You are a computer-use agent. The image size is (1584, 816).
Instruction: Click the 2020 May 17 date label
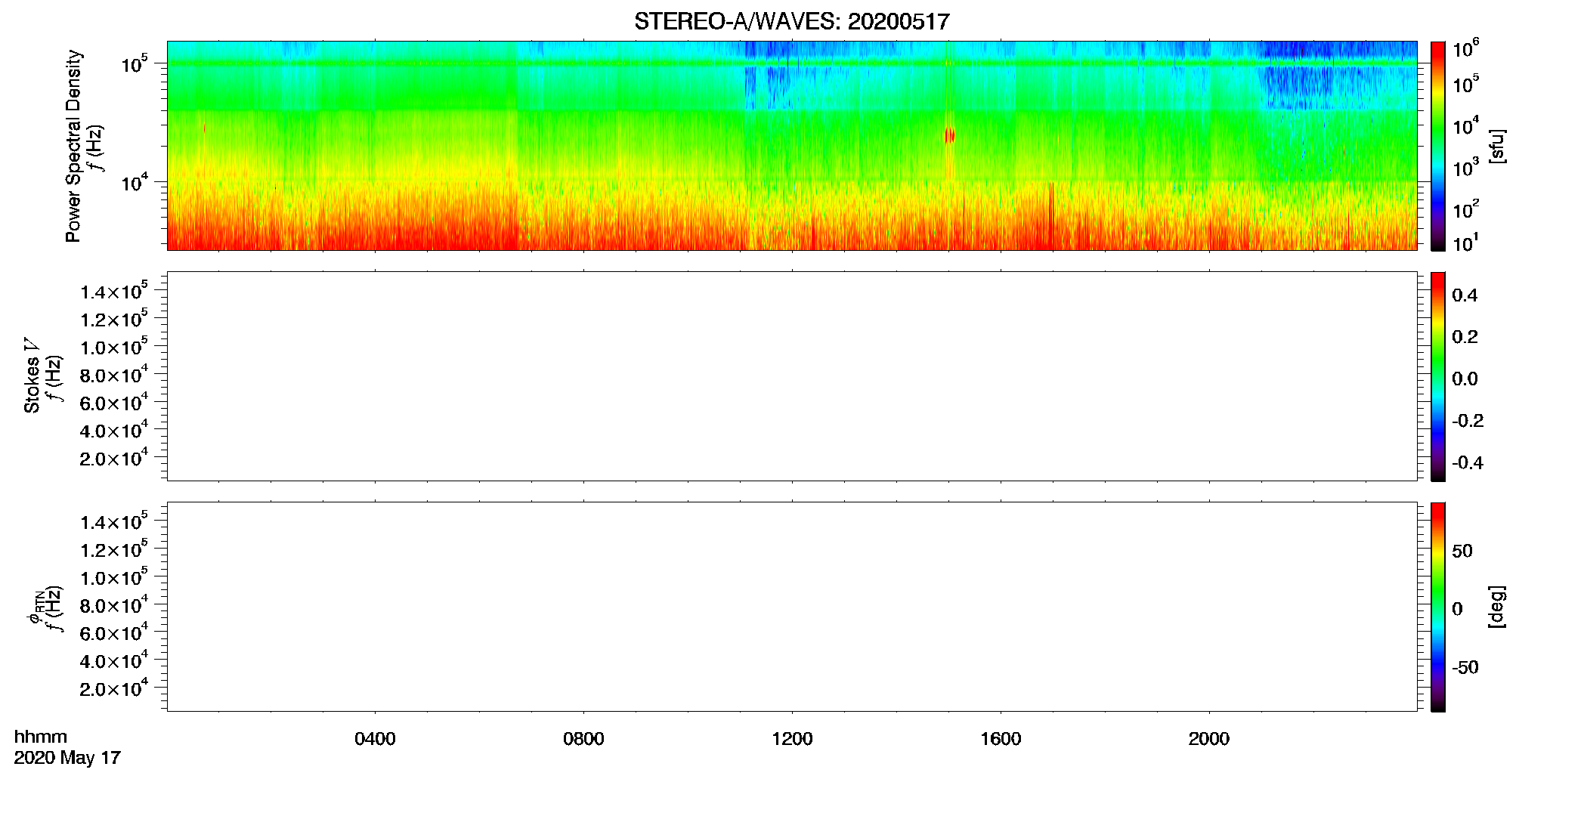click(67, 758)
